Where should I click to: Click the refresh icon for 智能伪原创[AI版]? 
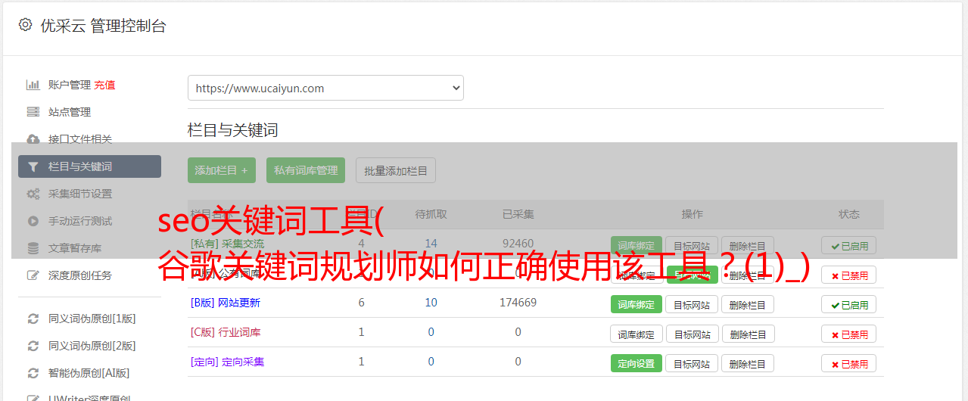tap(33, 373)
